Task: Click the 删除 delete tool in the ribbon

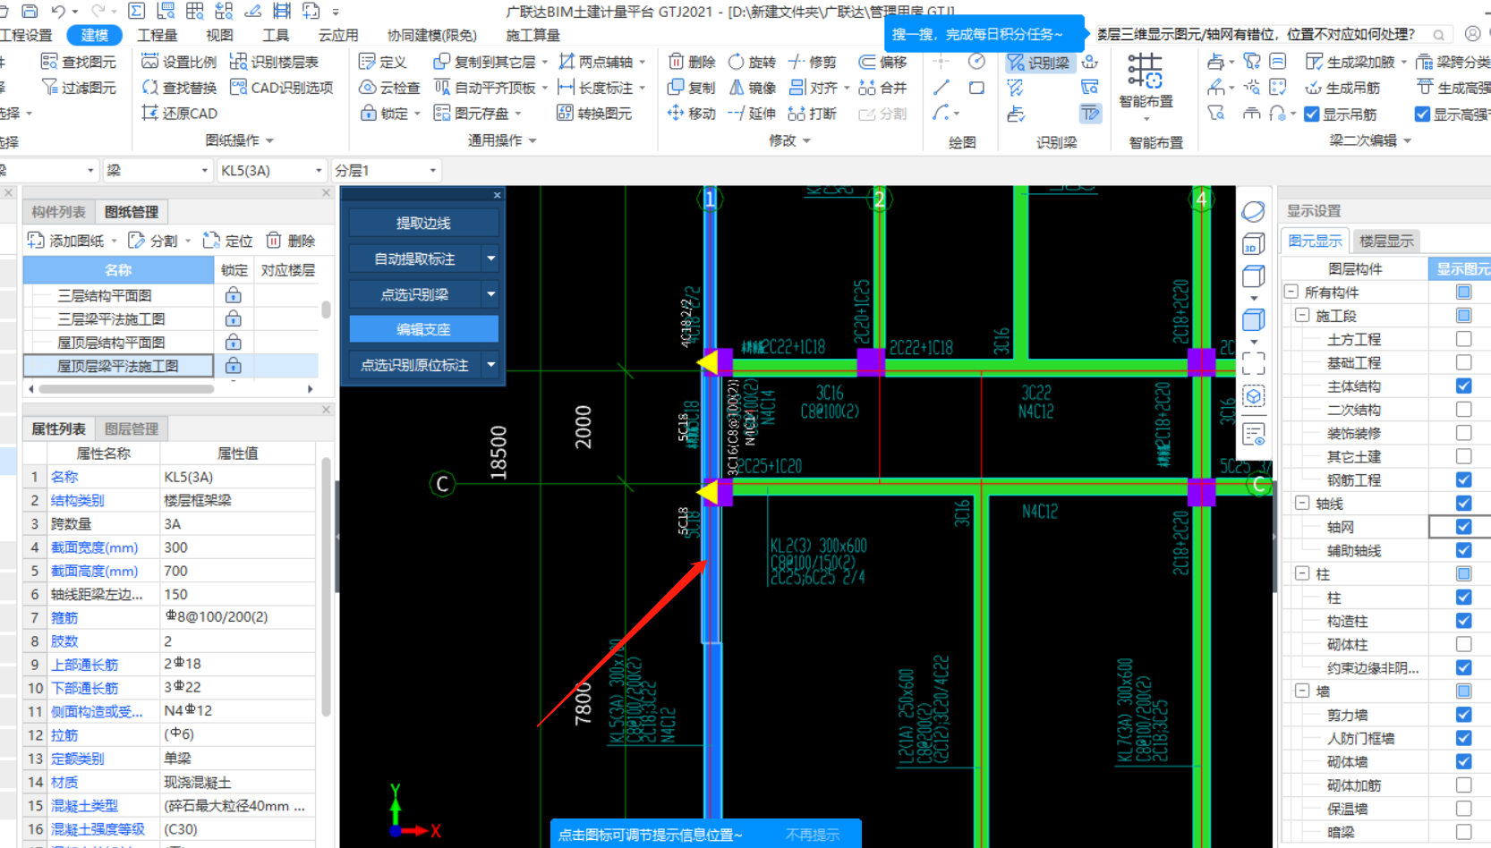Action: click(692, 62)
